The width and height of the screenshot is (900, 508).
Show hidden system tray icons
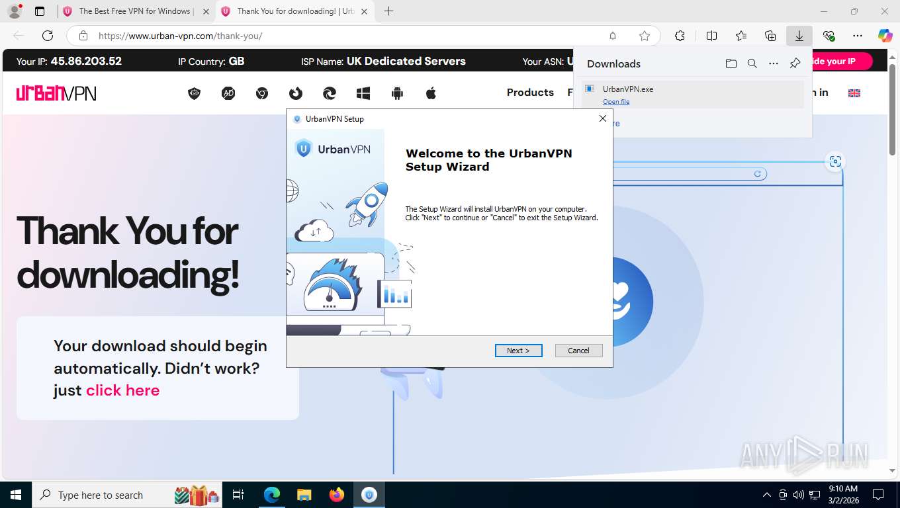point(767,495)
